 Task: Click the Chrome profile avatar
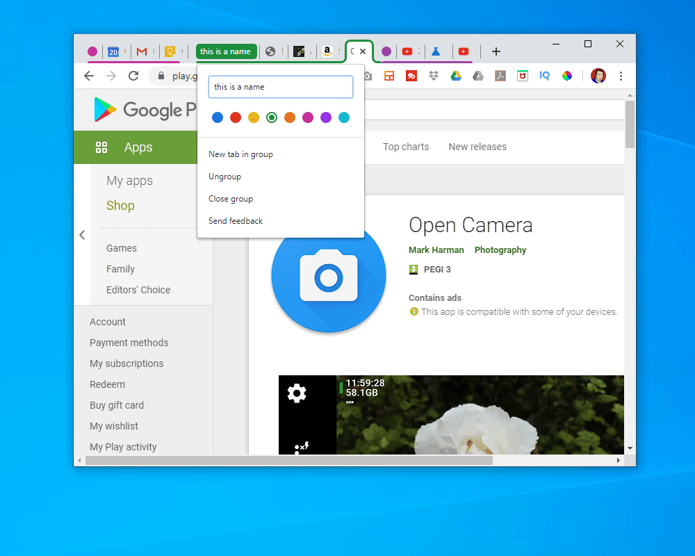coord(598,76)
